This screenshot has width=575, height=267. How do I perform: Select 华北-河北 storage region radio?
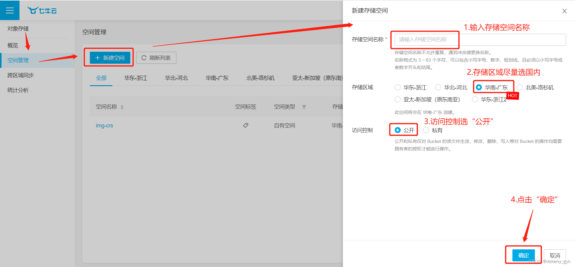pyautogui.click(x=438, y=87)
